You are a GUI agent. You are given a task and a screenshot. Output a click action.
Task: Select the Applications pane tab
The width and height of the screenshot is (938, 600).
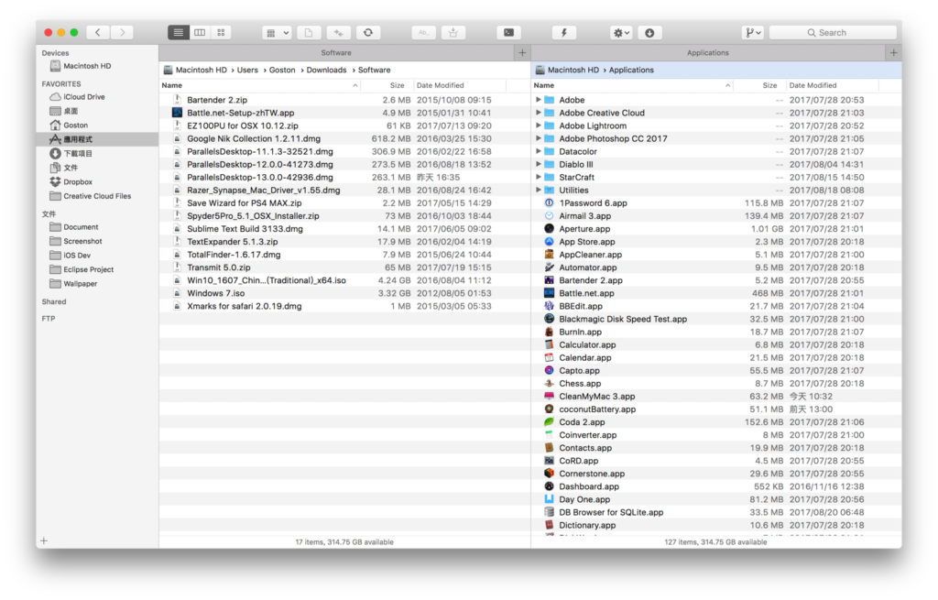point(707,53)
